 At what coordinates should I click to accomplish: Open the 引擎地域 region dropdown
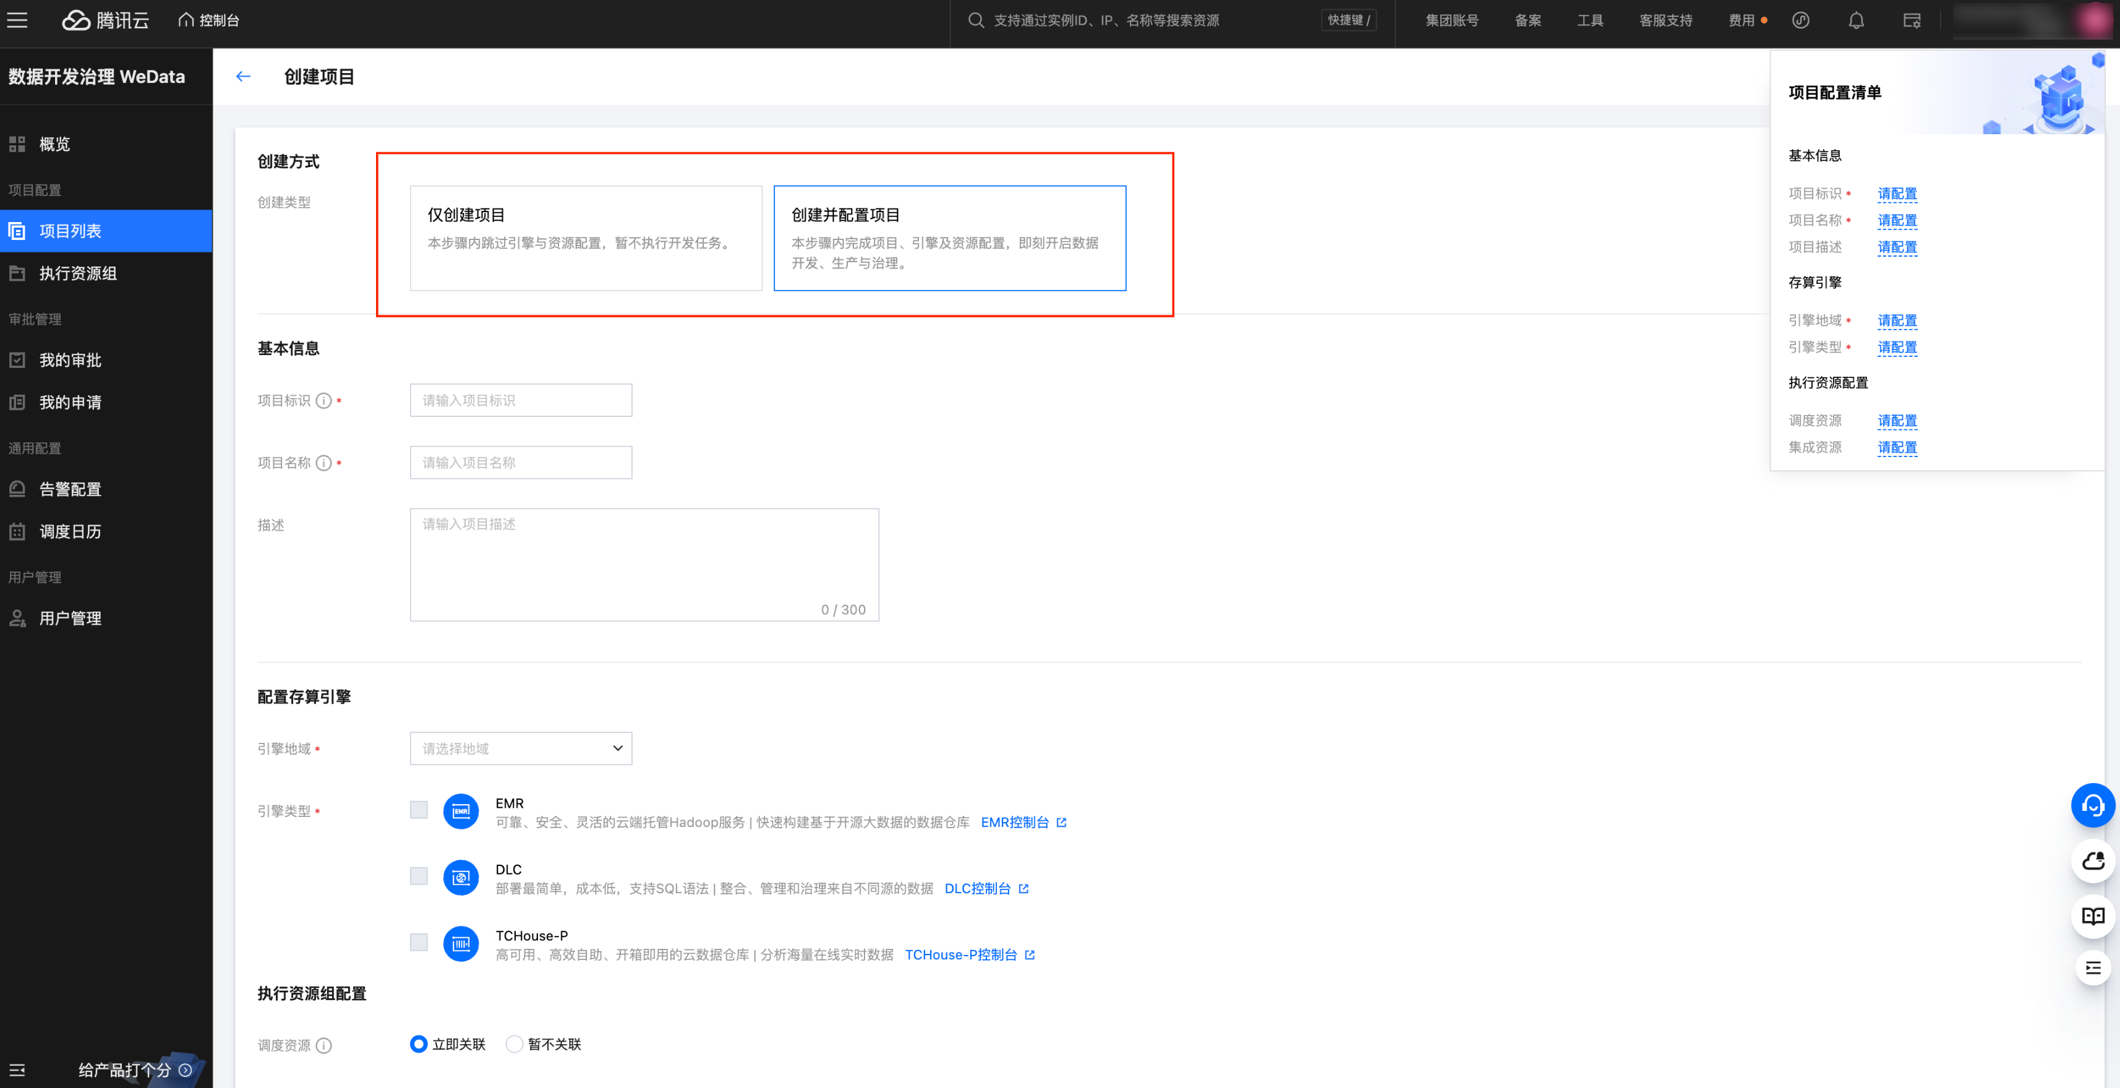tap(521, 749)
